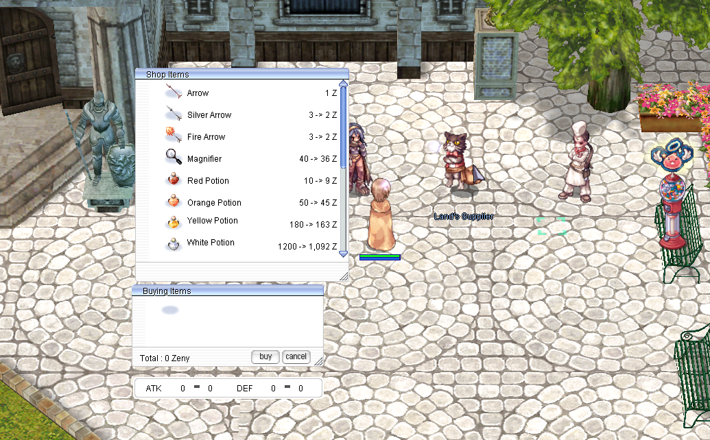Click the "Fire Arrow" item name
Viewport: 710px width, 440px height.
pos(206,136)
